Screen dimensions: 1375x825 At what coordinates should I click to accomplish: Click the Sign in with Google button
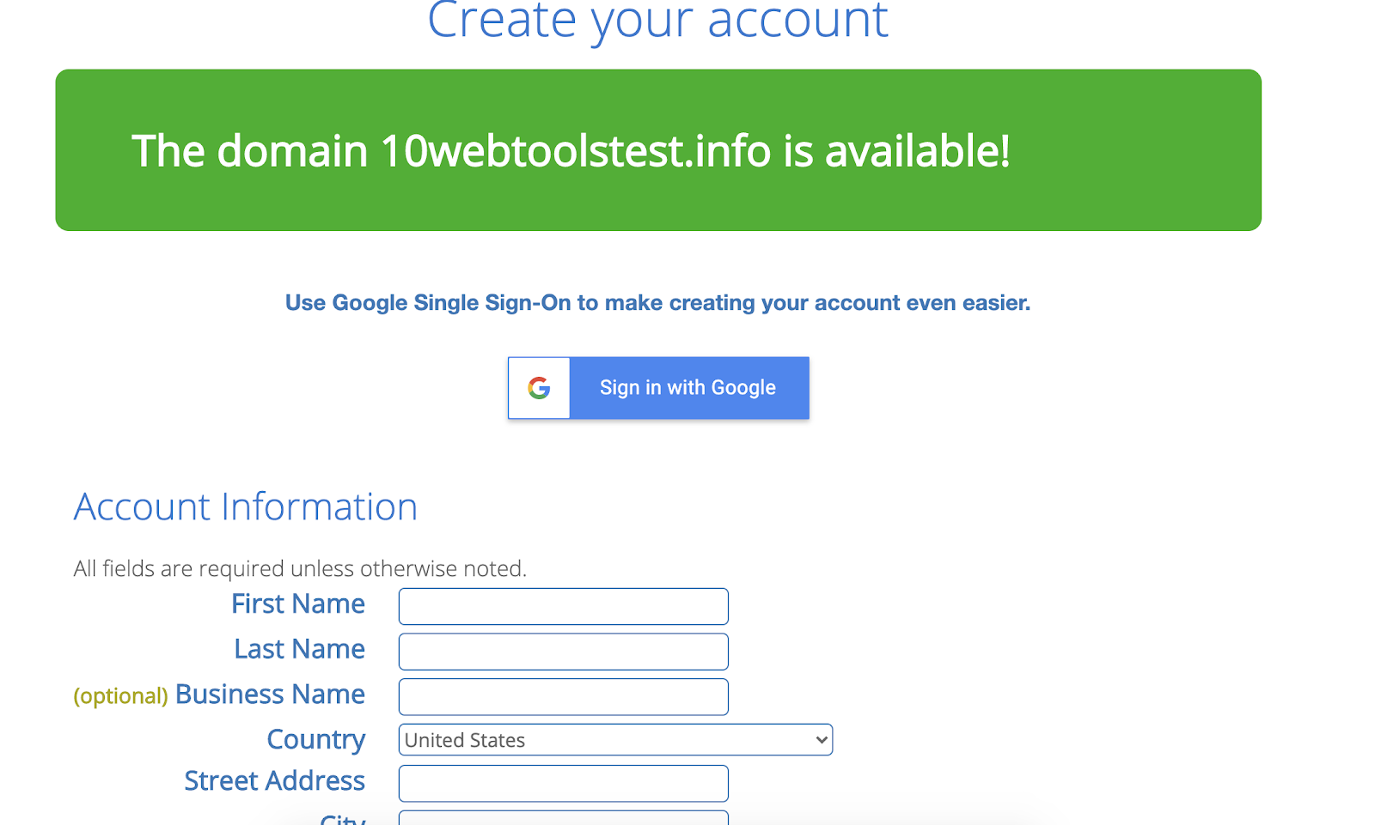pos(658,388)
